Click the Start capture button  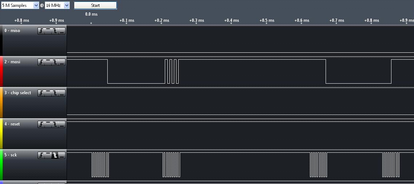[95, 5]
